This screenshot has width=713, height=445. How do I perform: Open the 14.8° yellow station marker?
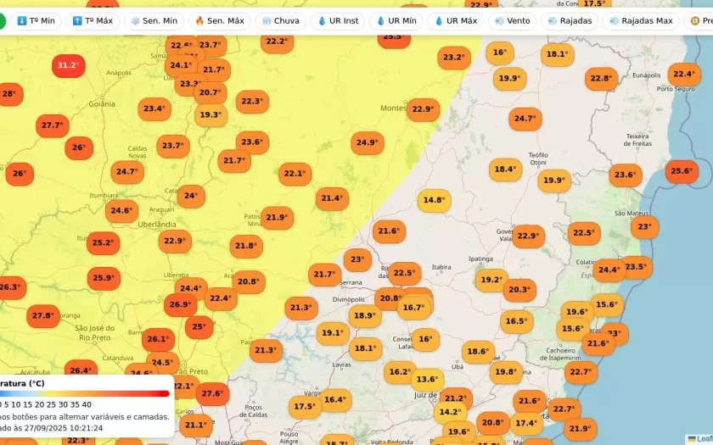pos(434,201)
